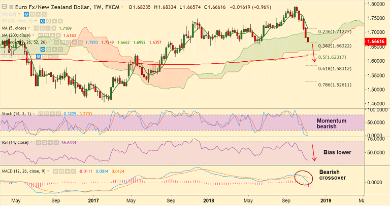Remove the Vol (20) indicator
Image resolution: width=390 pixels, height=207 pixels.
click(44, 14)
